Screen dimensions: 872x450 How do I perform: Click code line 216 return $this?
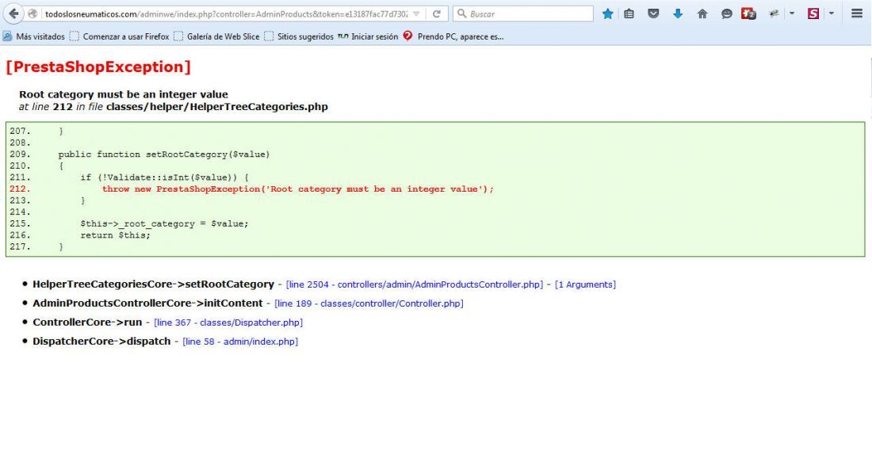pyautogui.click(x=115, y=235)
